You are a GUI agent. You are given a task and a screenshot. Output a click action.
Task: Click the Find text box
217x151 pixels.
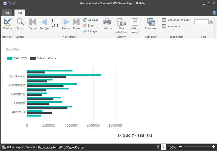click(201, 22)
